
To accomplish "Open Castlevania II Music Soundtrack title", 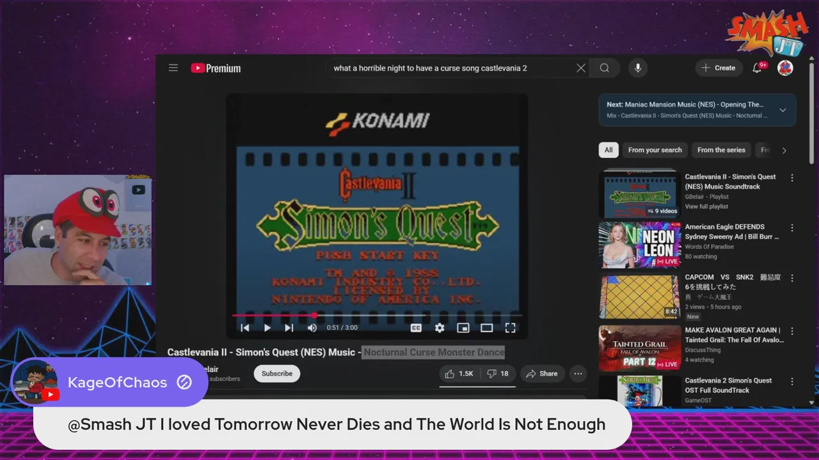I will pos(730,181).
